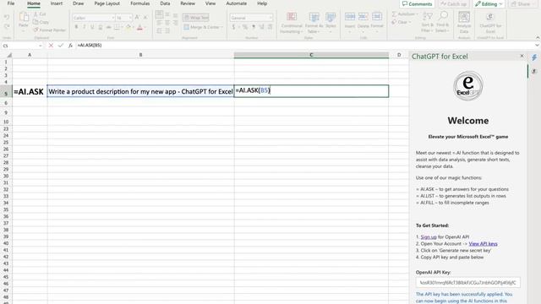The image size is (541, 304).
Task: Open the Font Color dropdown arrow
Action: point(145,27)
